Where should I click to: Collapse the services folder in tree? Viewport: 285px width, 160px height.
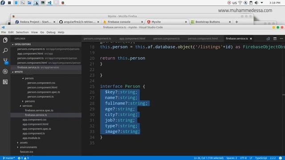click(x=27, y=106)
